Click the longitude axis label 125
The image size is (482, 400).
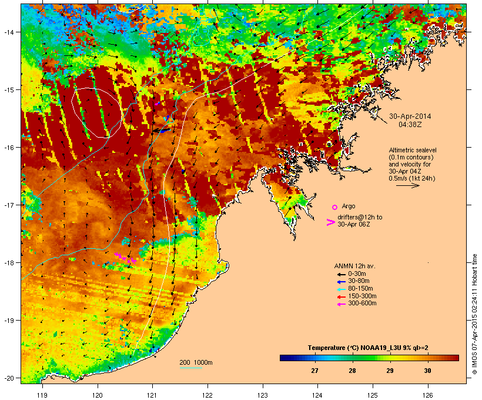click(373, 395)
